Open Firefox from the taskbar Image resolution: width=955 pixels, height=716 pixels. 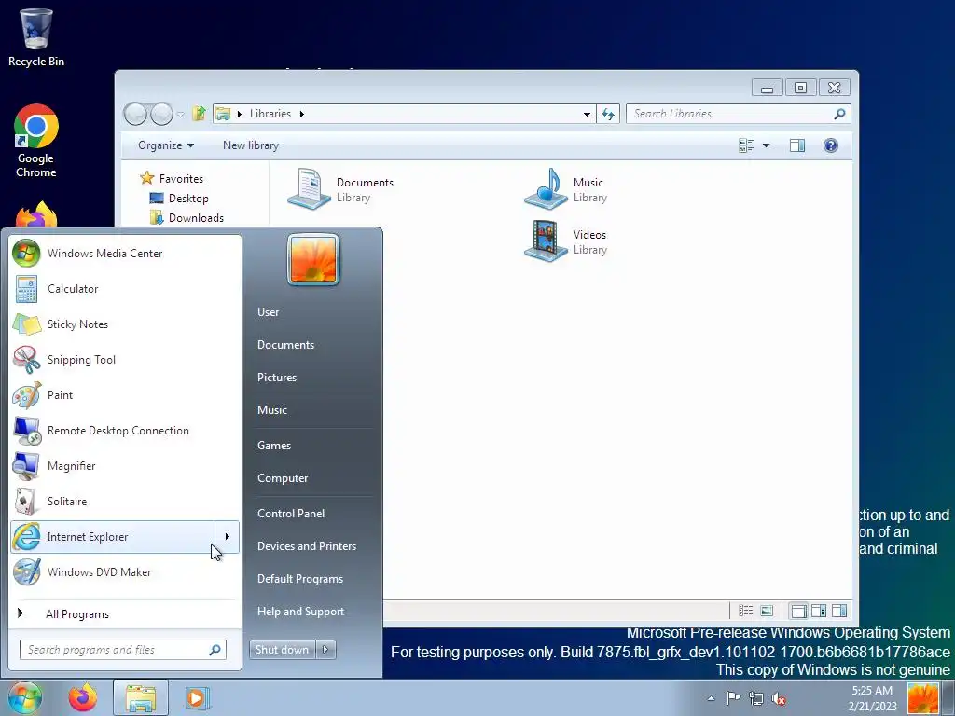click(x=83, y=697)
